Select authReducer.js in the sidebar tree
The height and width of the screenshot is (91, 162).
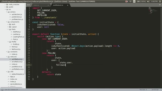pos(17,59)
